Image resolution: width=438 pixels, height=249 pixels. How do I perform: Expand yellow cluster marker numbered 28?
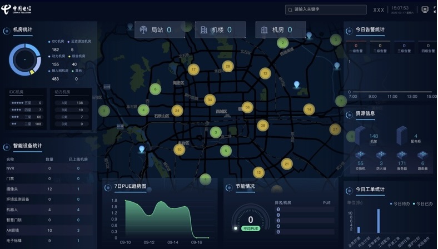(x=227, y=66)
